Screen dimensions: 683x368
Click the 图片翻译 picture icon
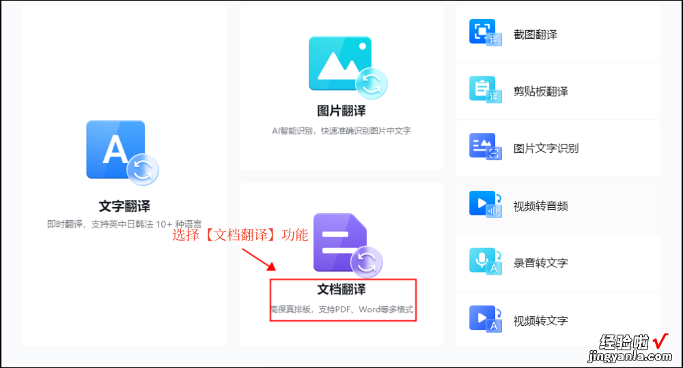pos(348,67)
